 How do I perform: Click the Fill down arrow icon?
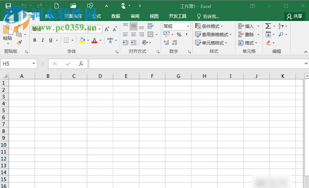(x=268, y=35)
